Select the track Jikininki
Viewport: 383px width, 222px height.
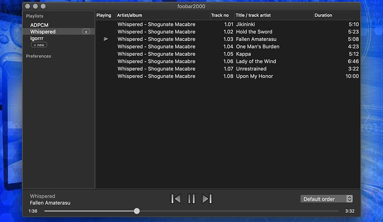click(x=246, y=24)
